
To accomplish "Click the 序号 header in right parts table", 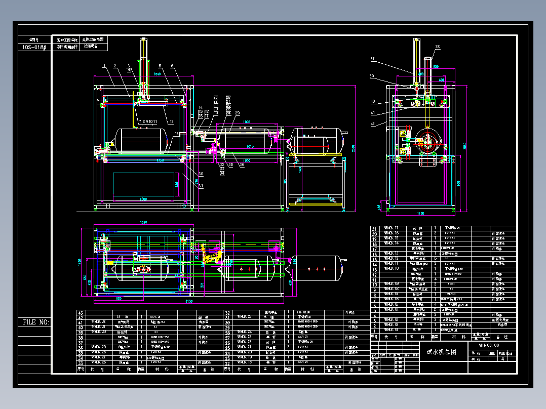I will (374, 337).
